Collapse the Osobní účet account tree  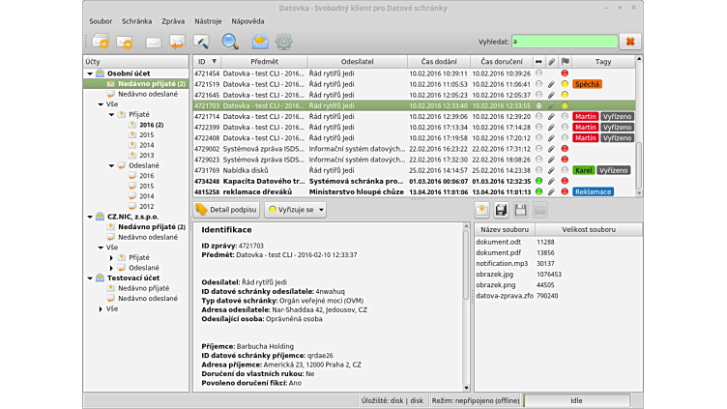(90, 73)
